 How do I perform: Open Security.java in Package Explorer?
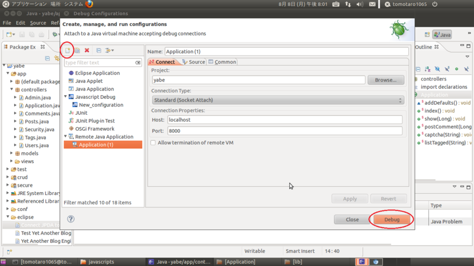pyautogui.click(x=39, y=129)
